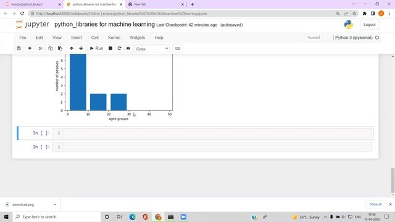Open the File menu
The width and height of the screenshot is (395, 222).
(x=23, y=38)
